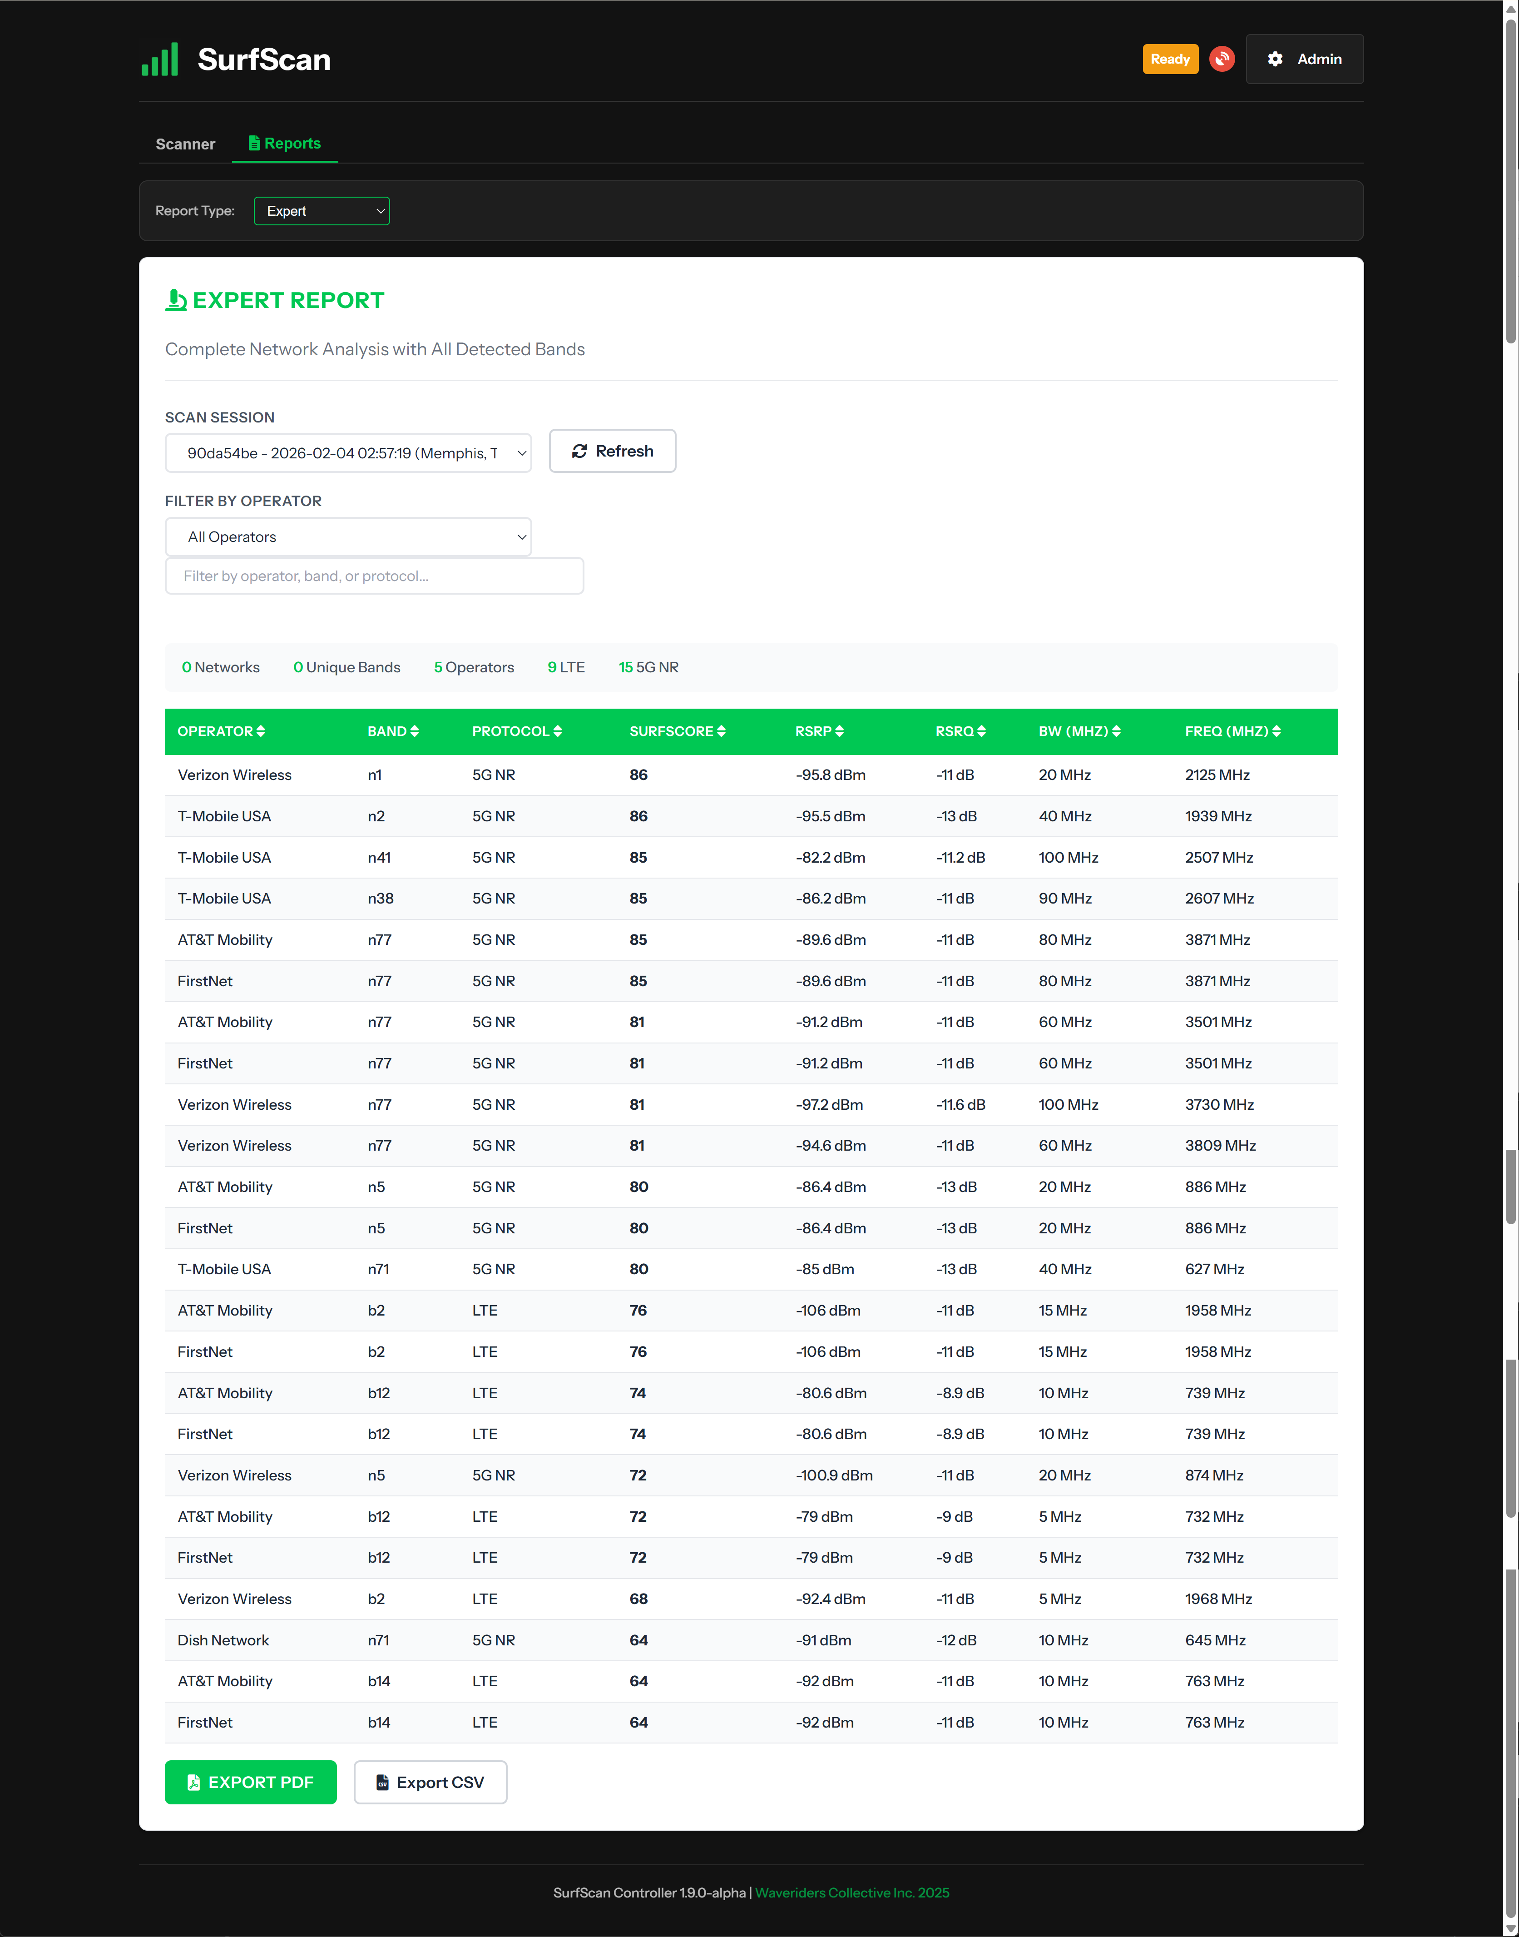The height and width of the screenshot is (1937, 1519).
Task: Sort by Band column arrows
Action: point(415,731)
